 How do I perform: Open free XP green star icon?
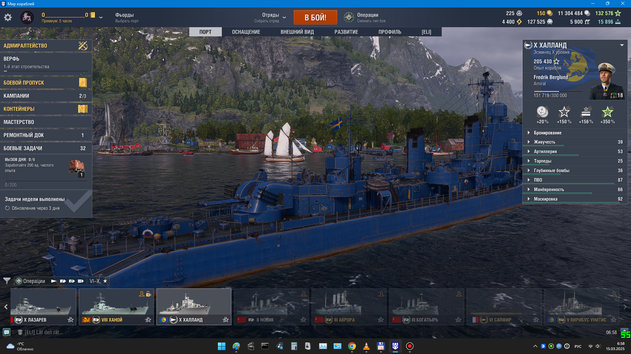(x=618, y=13)
